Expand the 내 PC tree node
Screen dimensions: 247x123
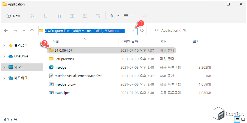pos(4,67)
